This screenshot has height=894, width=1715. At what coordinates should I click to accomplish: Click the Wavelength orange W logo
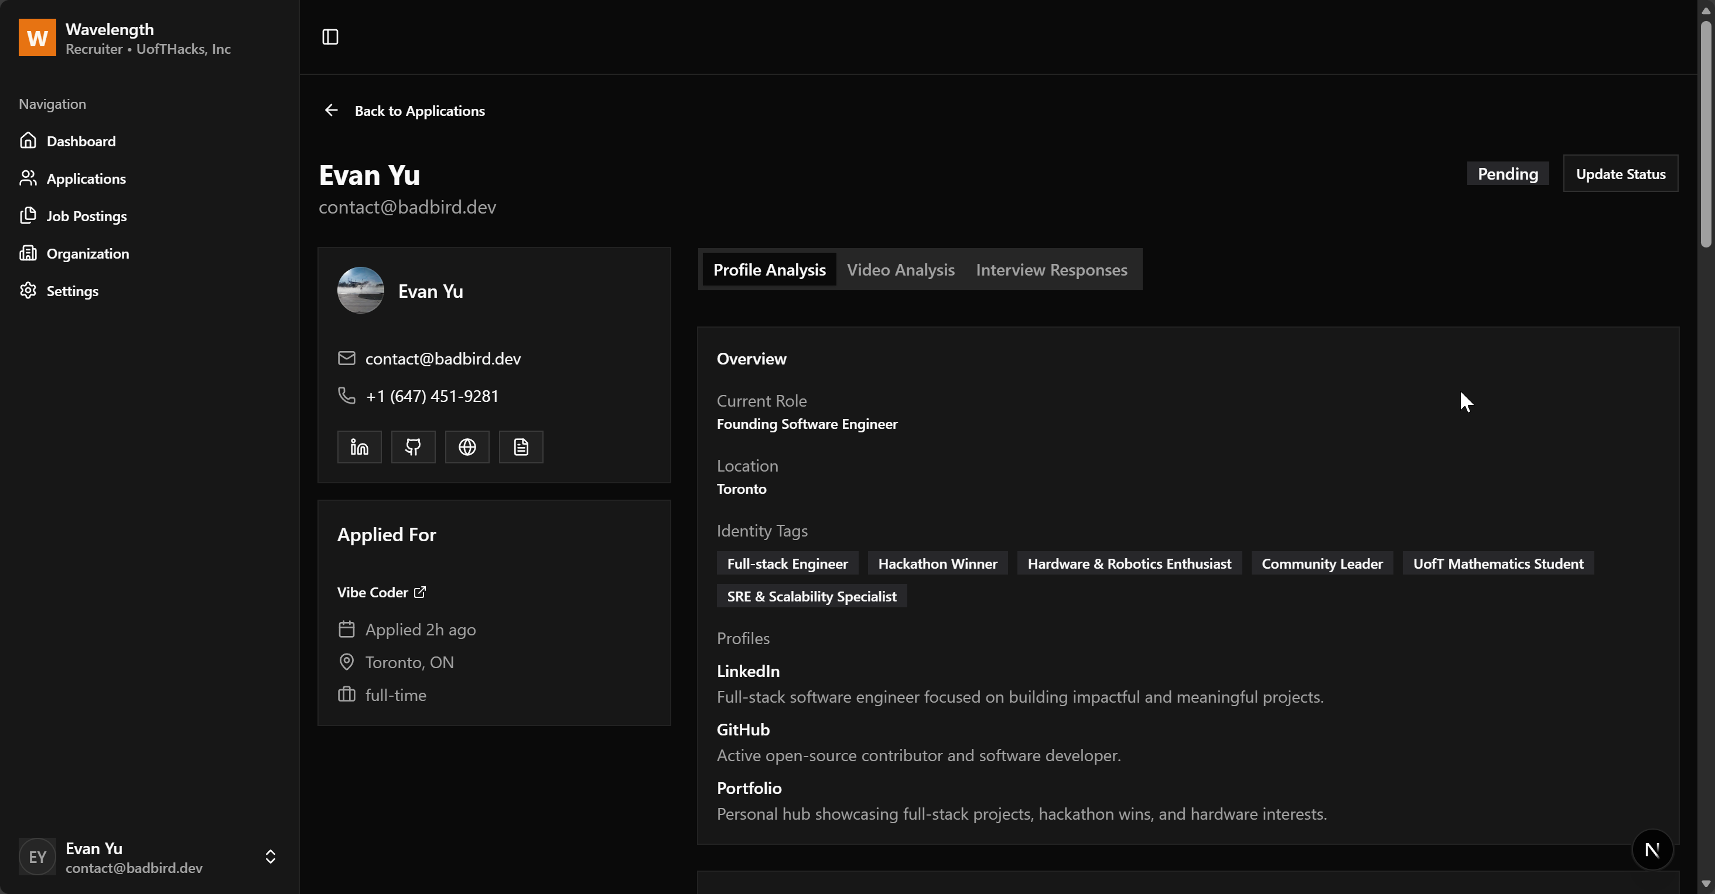click(37, 38)
